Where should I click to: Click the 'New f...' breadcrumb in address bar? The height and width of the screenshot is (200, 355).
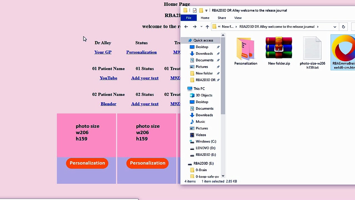[x=228, y=27]
